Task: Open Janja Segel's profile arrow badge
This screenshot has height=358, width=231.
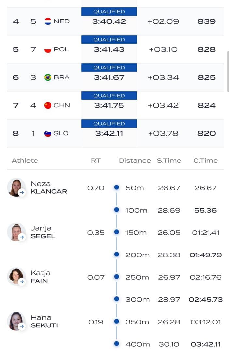Action: [x=22, y=237]
